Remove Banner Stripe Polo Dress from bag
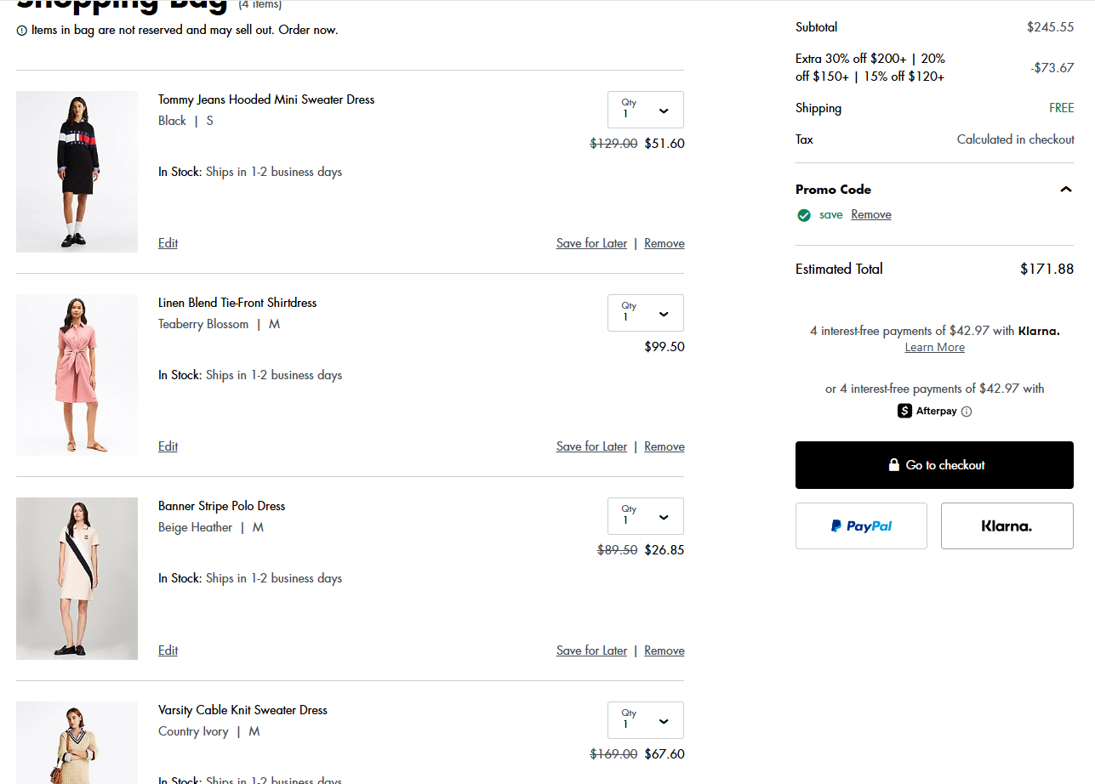1095x784 pixels. point(664,650)
